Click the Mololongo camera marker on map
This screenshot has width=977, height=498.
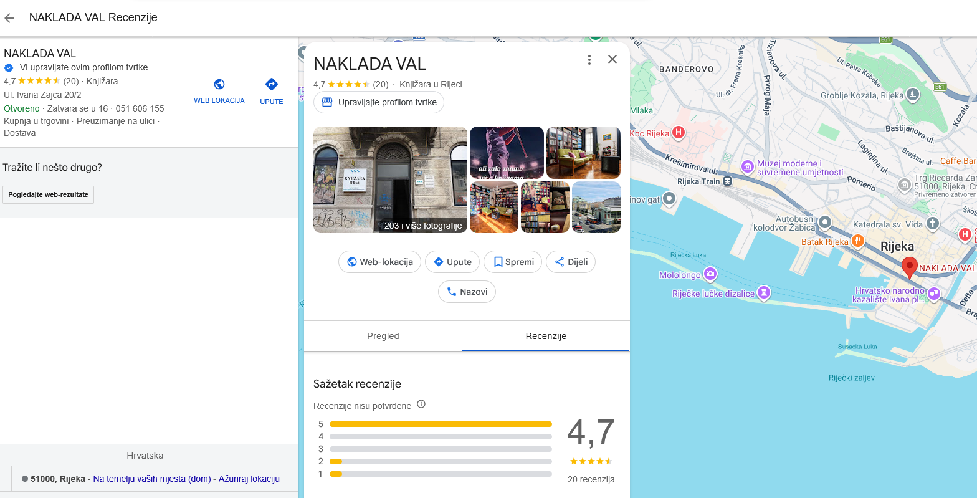710,274
